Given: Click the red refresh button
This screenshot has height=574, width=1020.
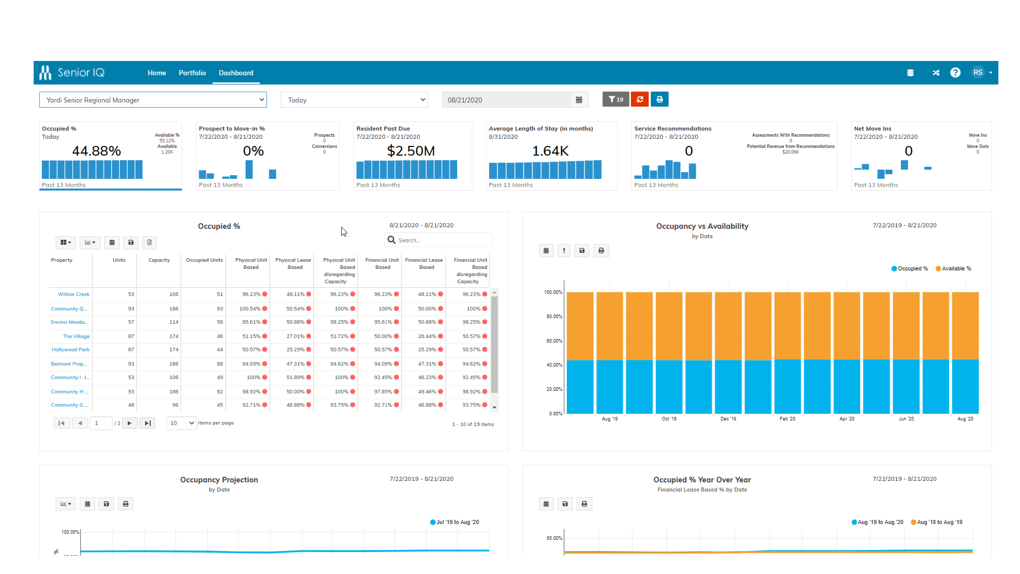Looking at the screenshot, I should click(x=640, y=99).
